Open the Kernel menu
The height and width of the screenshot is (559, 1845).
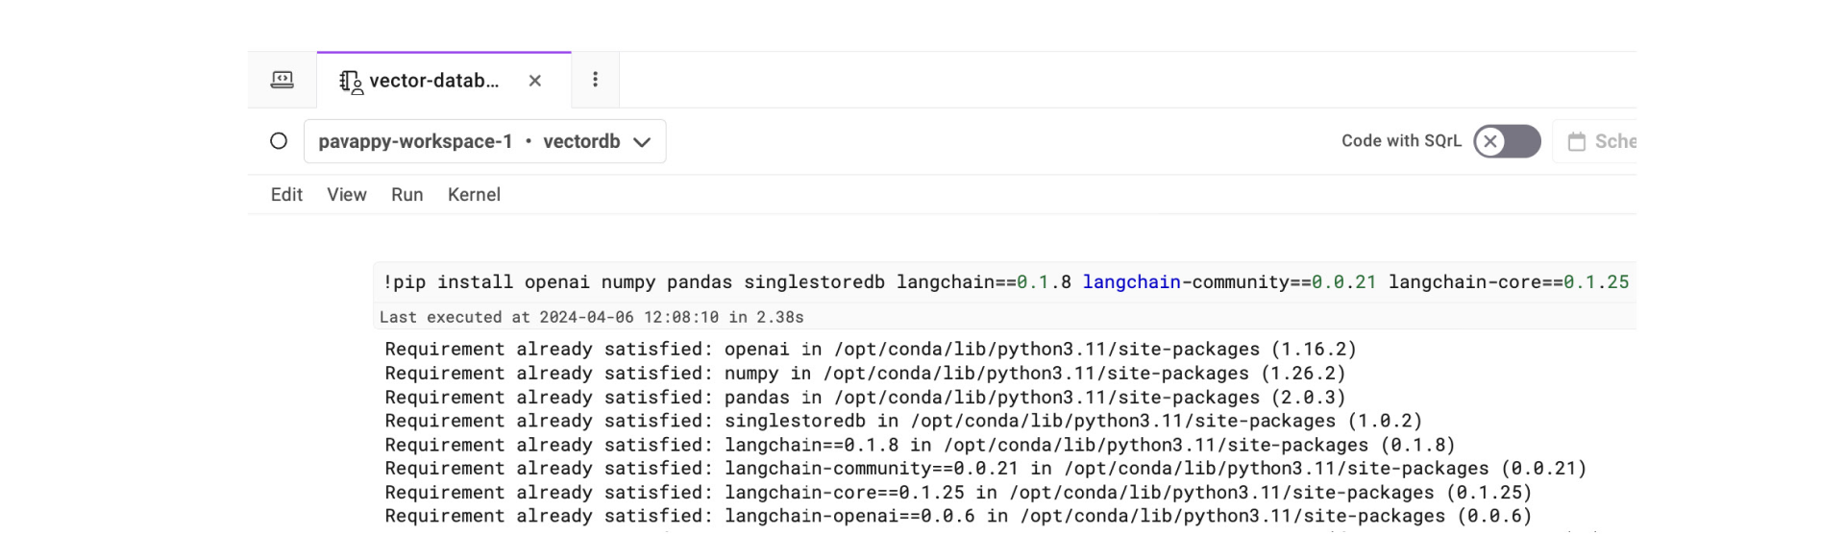click(473, 194)
